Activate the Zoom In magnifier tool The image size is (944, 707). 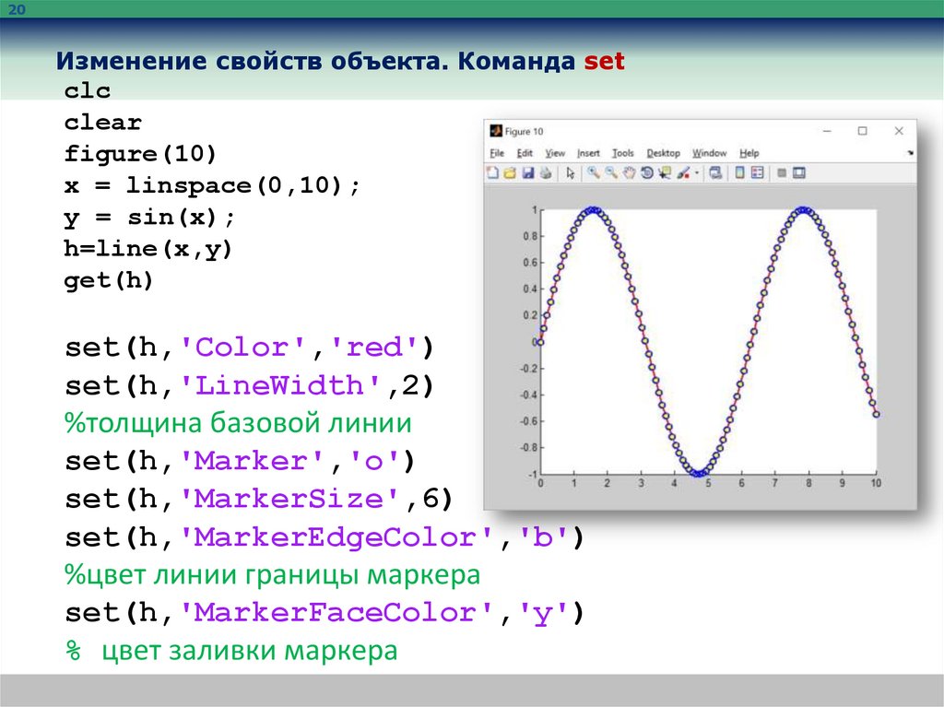click(594, 173)
